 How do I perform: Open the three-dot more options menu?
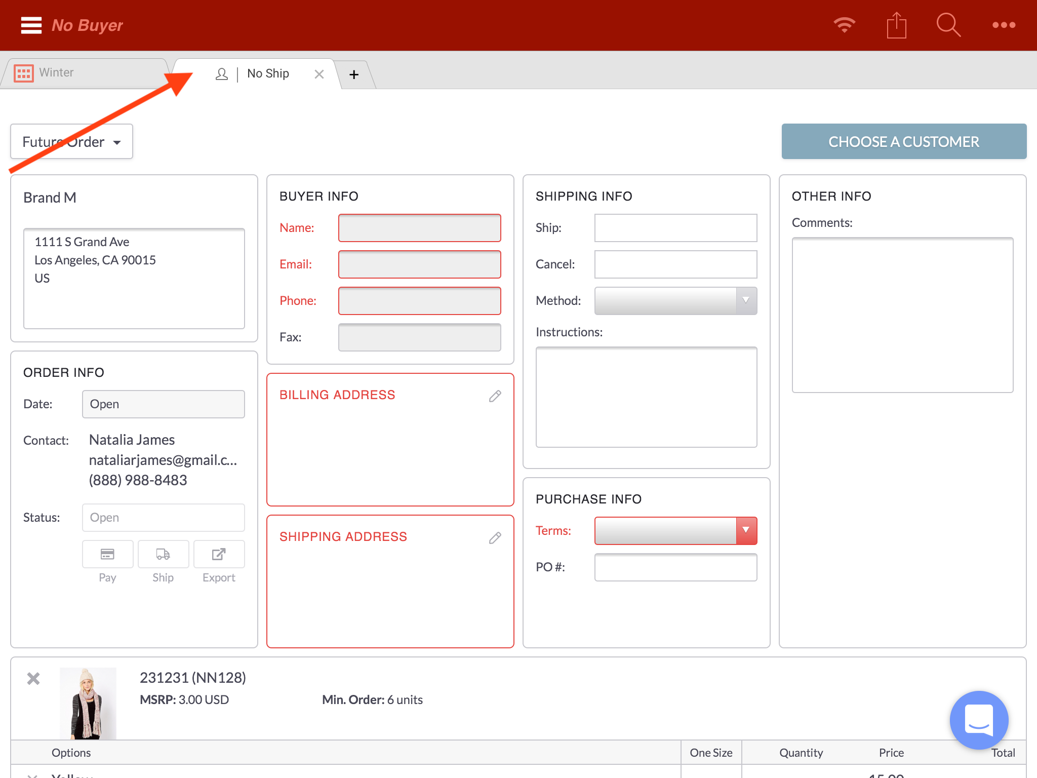point(1004,25)
